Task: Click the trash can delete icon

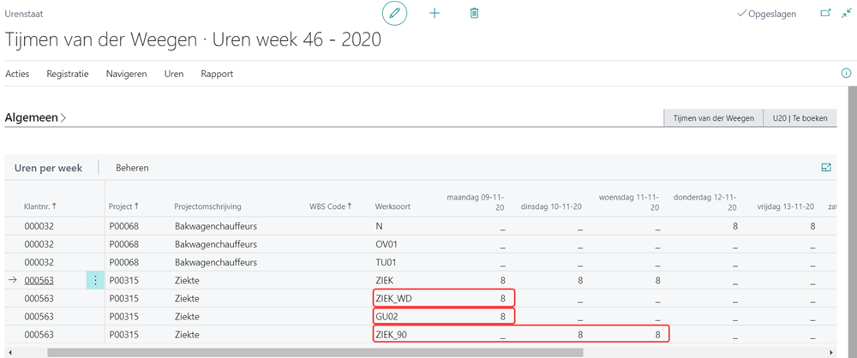Action: 474,14
